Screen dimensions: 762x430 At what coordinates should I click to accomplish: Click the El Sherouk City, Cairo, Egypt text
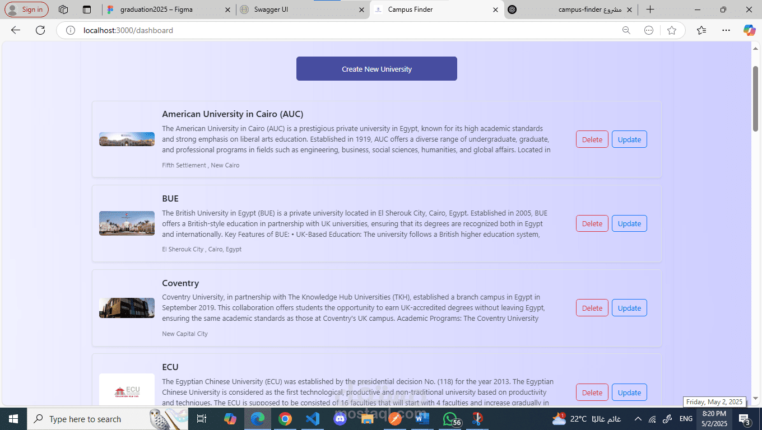pos(202,249)
